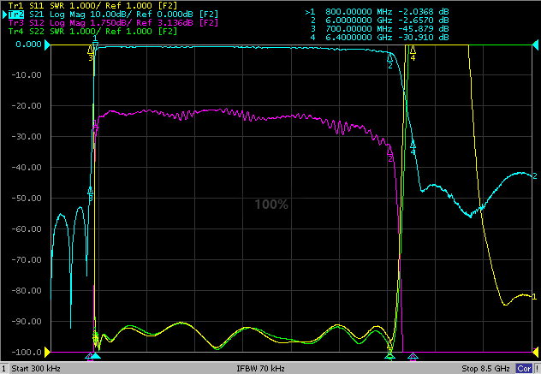Click the Stop 8.5 GHz field
The width and height of the screenshot is (541, 374).
pyautogui.click(x=485, y=369)
